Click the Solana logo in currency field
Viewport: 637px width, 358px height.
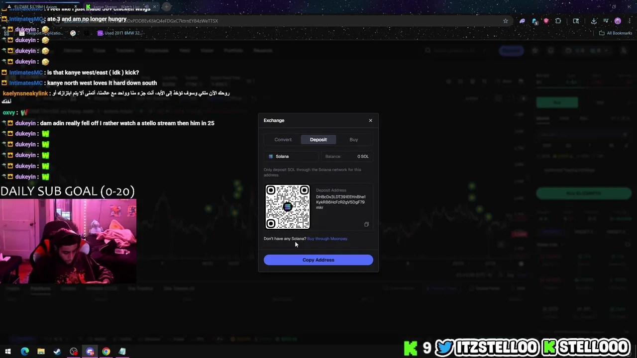(271, 157)
